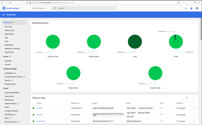Open the Service section heading

[6, 56]
